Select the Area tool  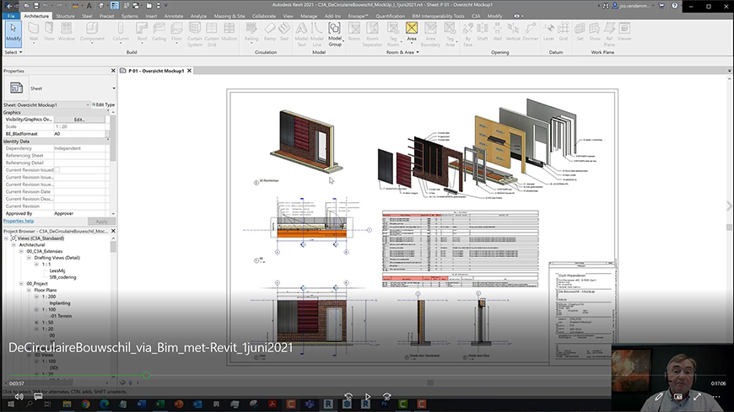pyautogui.click(x=412, y=32)
